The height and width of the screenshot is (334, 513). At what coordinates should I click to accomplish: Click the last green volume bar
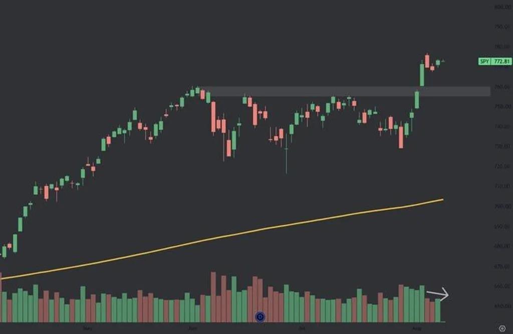coord(438,310)
